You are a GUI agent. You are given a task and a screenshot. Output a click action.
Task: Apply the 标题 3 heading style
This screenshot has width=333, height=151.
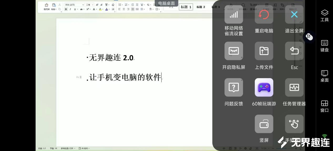click(215, 7)
